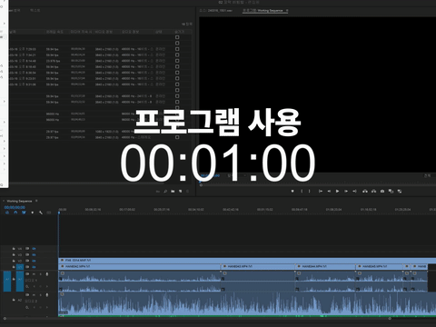
Task: Click the timeline horizontal zoom scrollbar
Action: pos(197,319)
